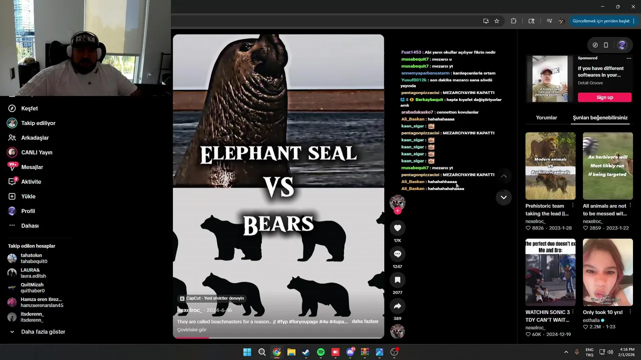Open Windows Start menu
Screen dimensions: 641x360
coord(247,352)
